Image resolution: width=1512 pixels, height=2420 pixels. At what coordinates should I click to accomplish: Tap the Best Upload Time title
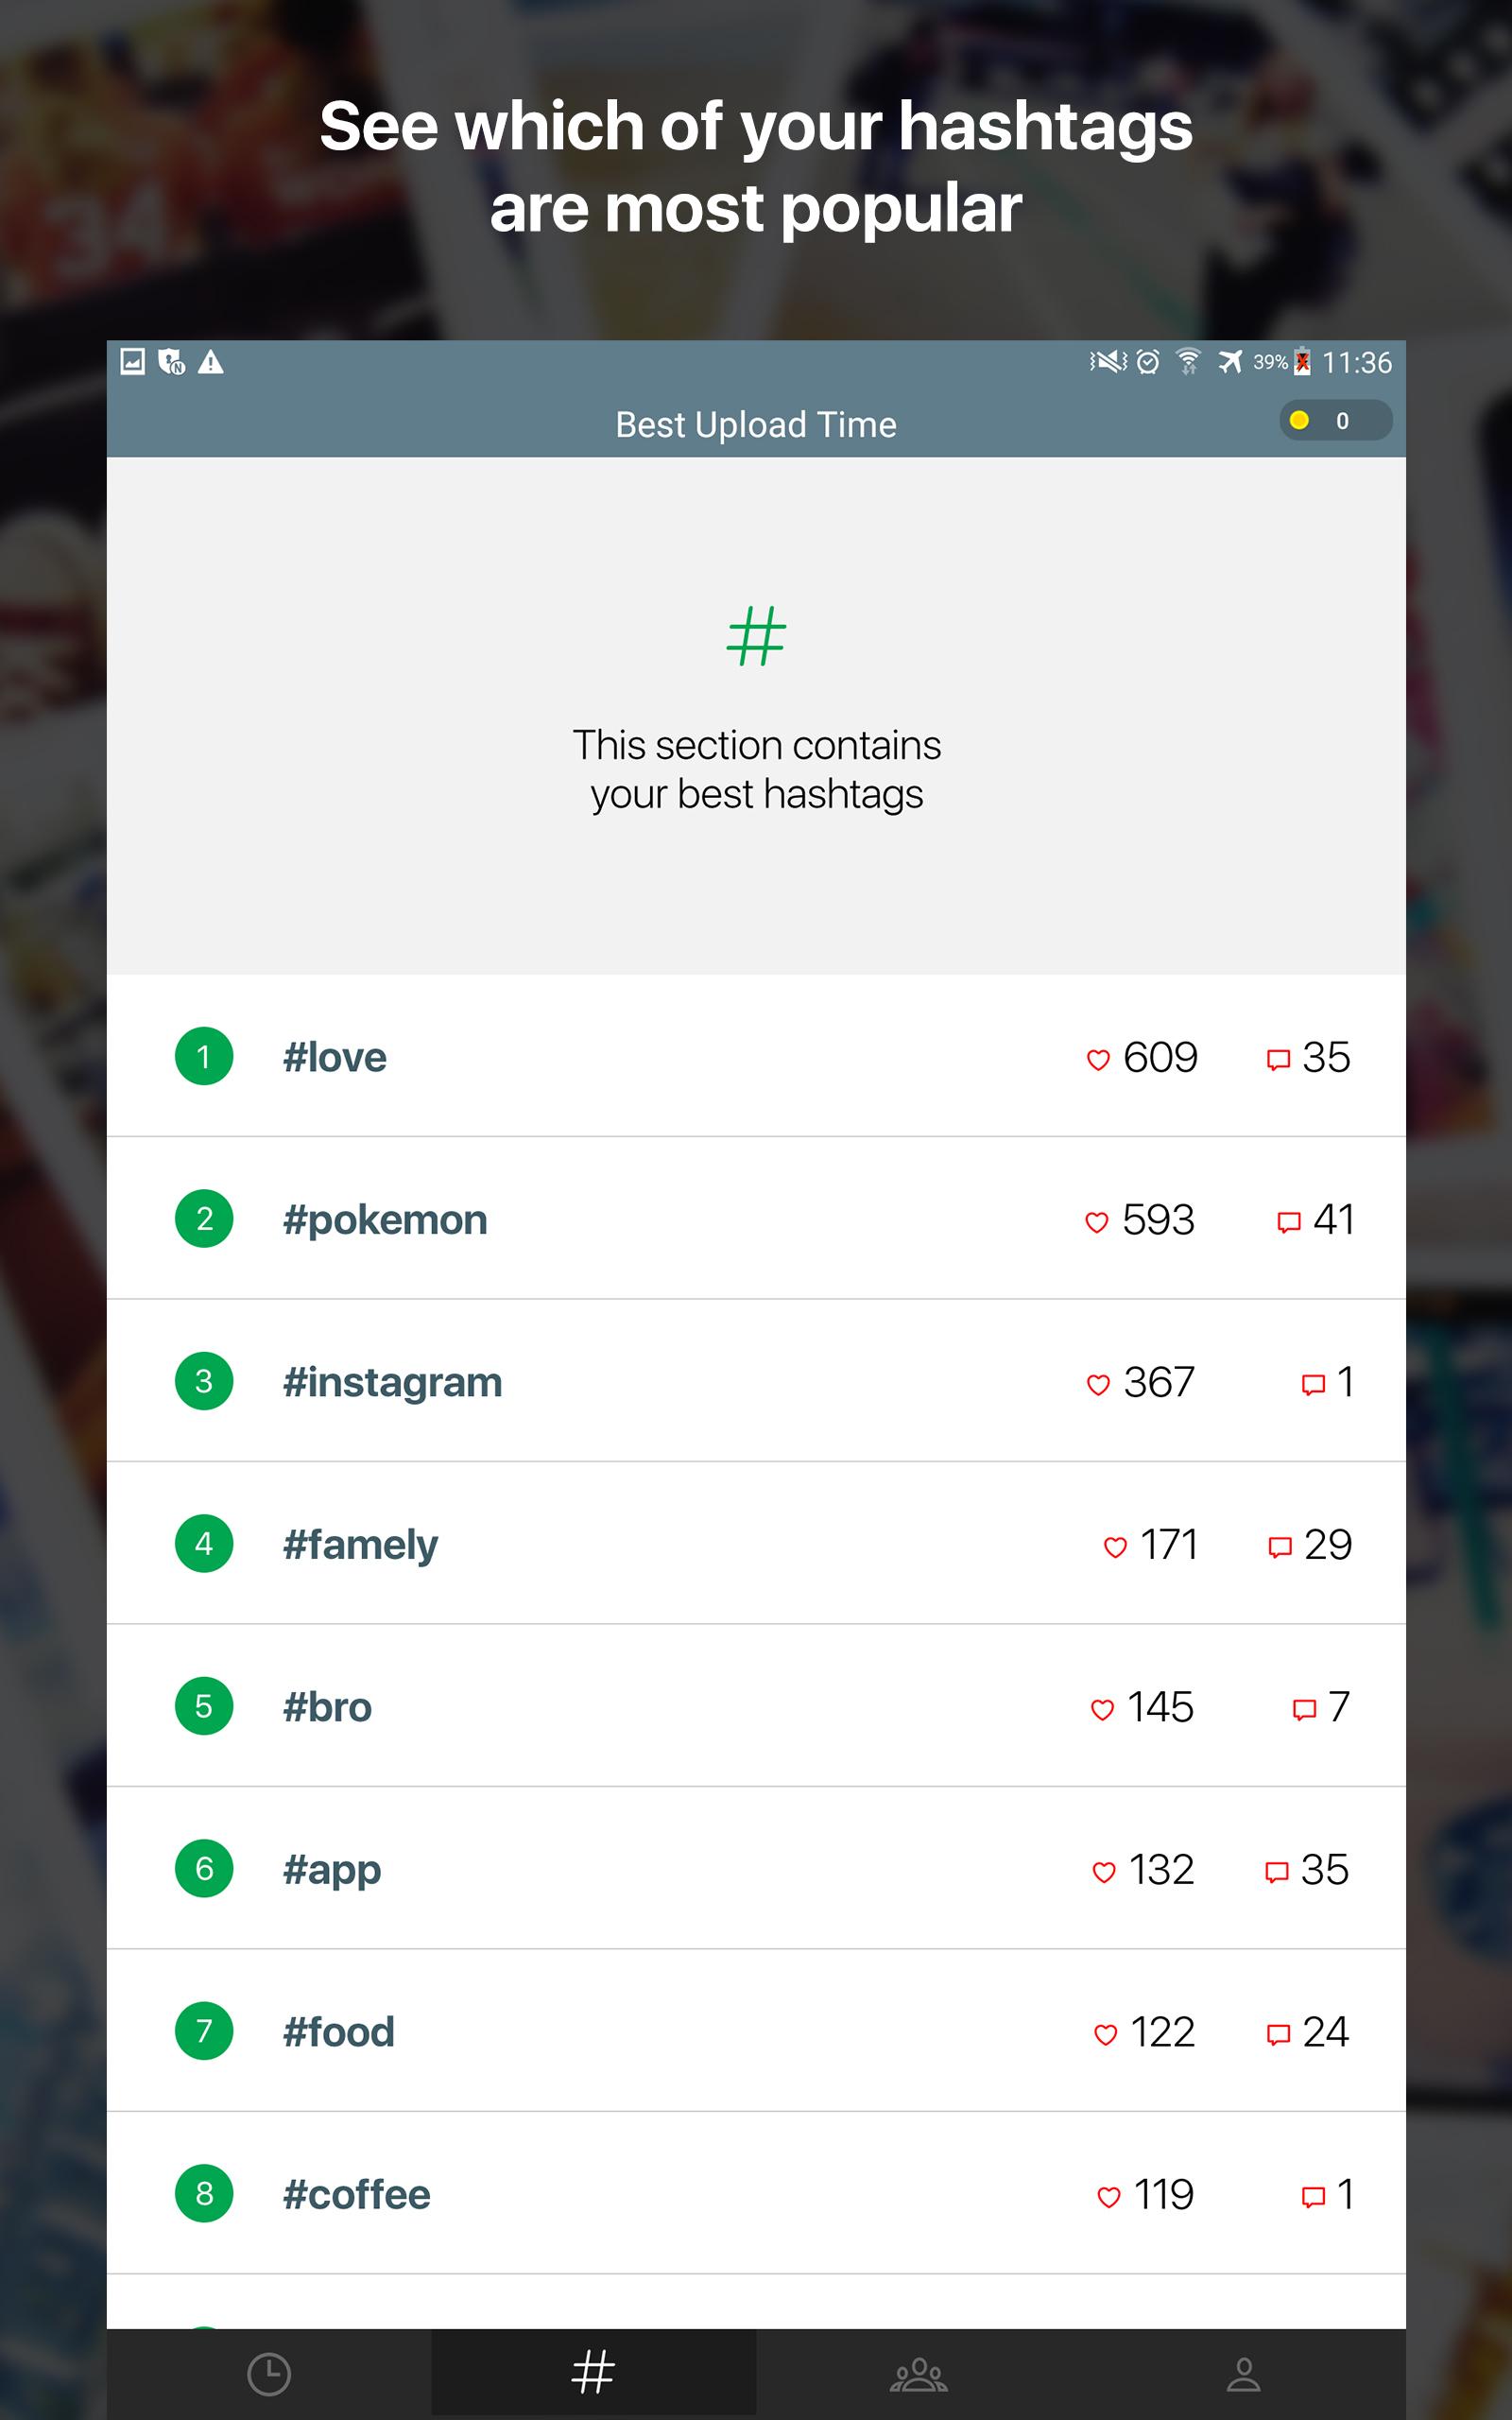(756, 425)
